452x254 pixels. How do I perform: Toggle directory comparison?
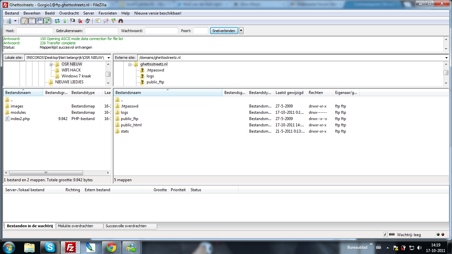[x=106, y=21]
